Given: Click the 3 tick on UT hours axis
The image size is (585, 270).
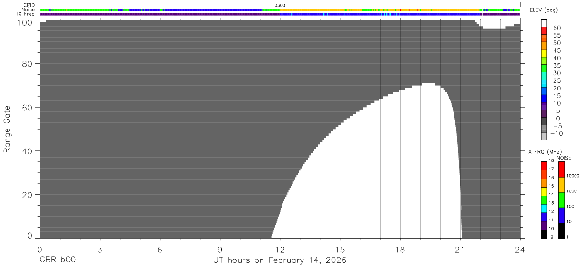Looking at the screenshot, I should click(x=100, y=249).
